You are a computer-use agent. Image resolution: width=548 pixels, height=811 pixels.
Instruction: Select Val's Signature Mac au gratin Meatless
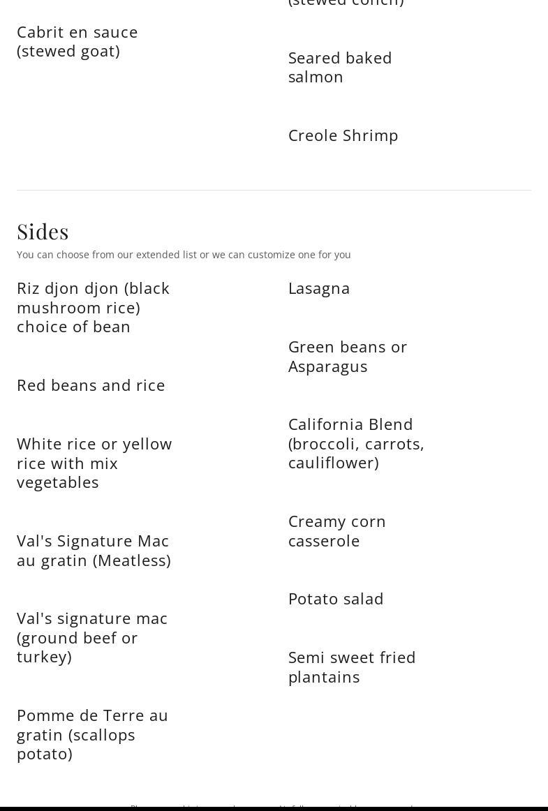(94, 550)
